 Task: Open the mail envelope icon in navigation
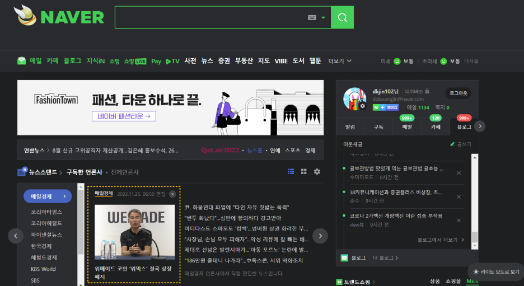[x=21, y=61]
